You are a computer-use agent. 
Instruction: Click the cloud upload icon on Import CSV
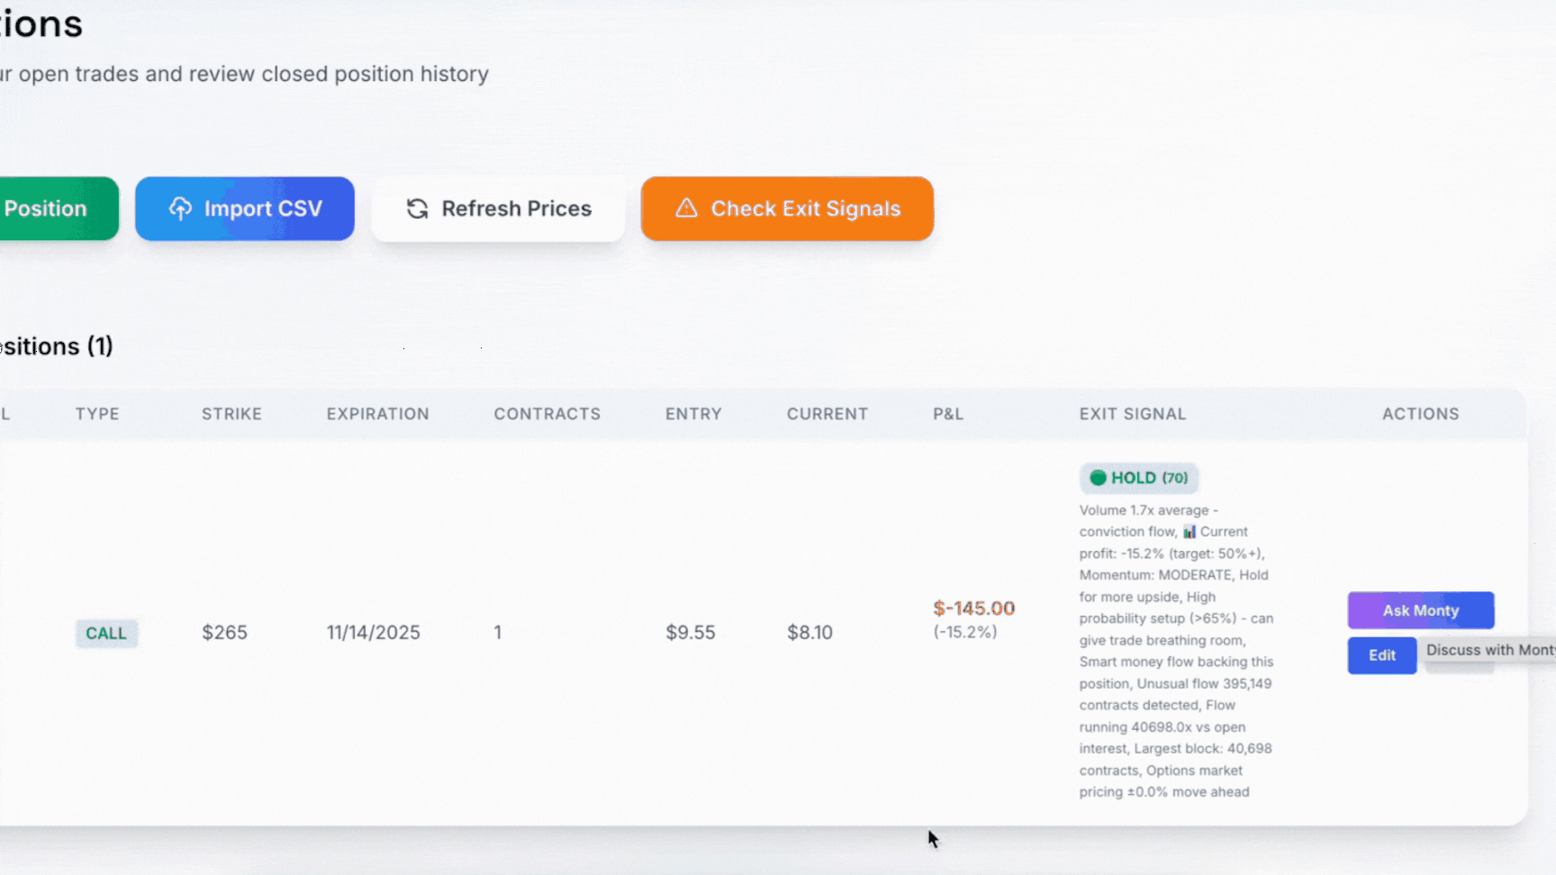click(x=180, y=209)
